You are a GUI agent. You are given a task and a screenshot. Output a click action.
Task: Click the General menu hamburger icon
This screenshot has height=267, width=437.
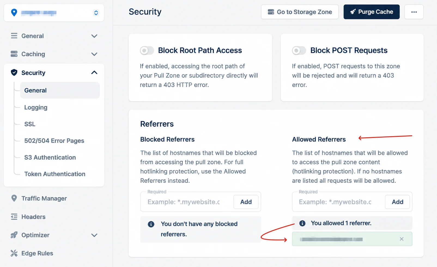tap(14, 36)
